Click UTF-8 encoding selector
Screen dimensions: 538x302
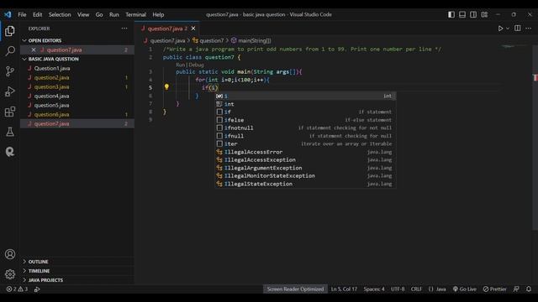pos(398,289)
